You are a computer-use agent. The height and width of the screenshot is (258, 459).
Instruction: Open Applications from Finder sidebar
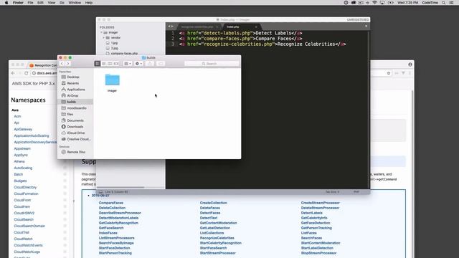75,89
